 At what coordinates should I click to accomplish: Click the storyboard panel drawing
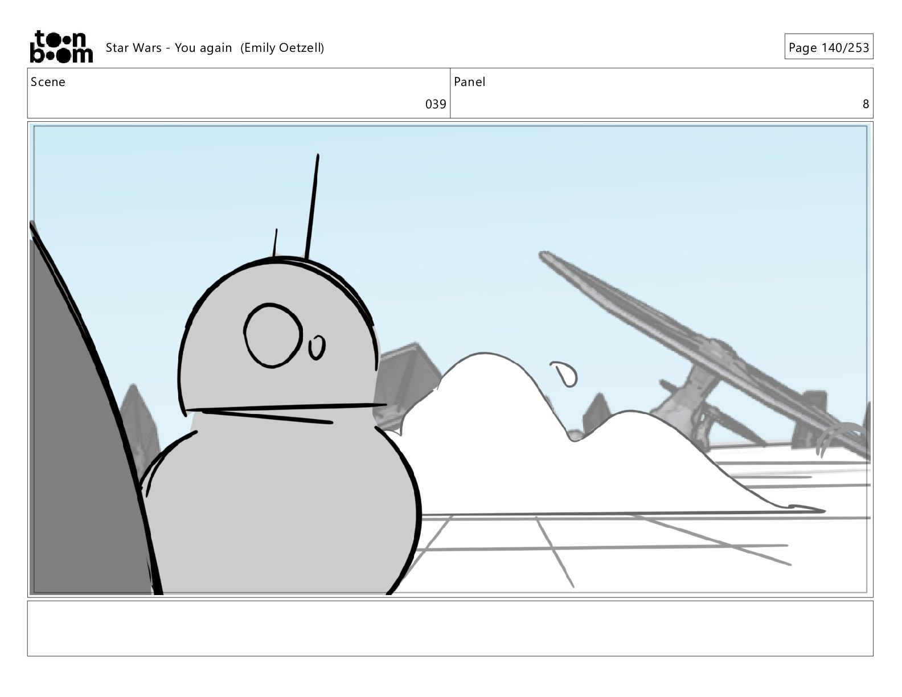450,359
